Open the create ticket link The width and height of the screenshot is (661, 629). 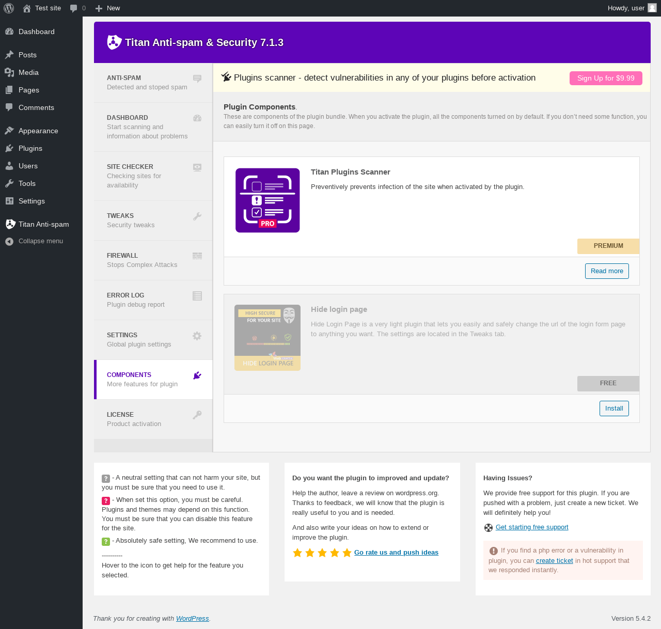pos(555,561)
